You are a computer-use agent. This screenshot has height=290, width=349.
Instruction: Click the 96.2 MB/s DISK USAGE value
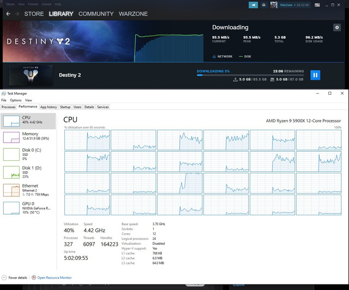click(314, 39)
